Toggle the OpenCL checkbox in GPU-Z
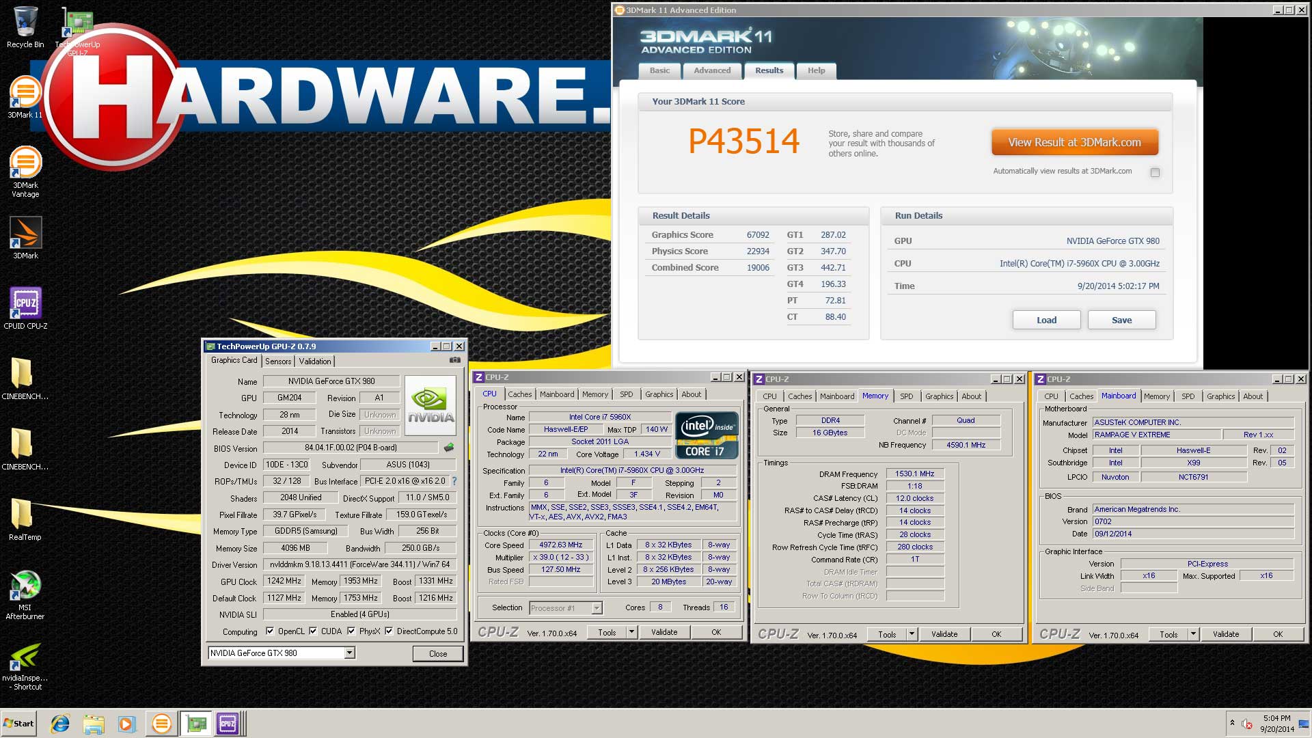The height and width of the screenshot is (738, 1312). 270,631
